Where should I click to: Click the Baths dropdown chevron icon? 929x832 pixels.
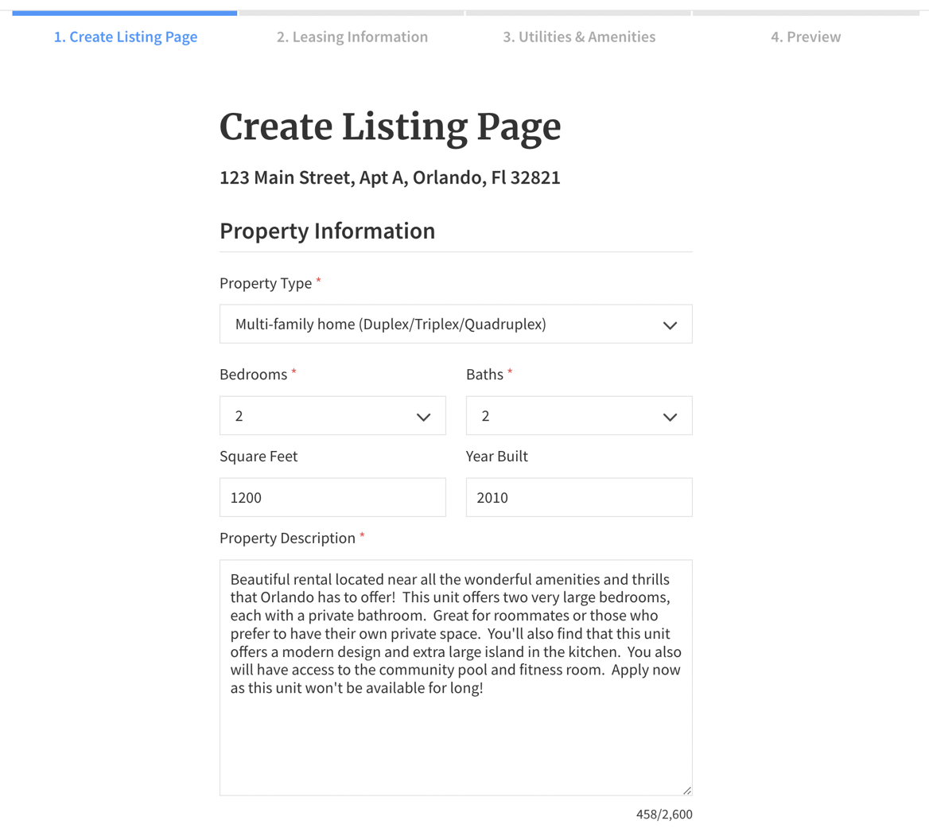click(669, 415)
